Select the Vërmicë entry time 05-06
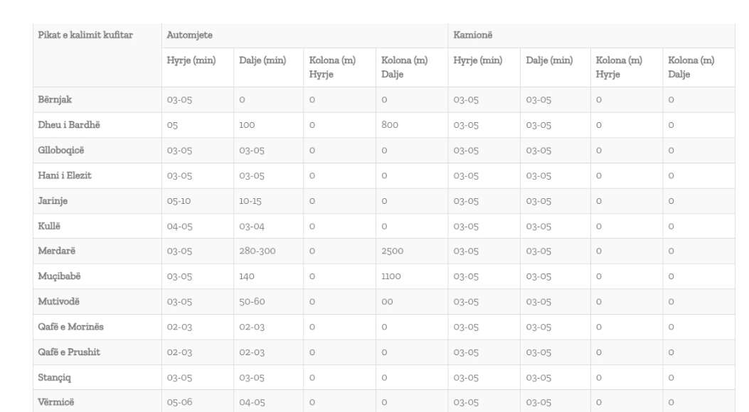The image size is (749, 412). click(x=179, y=402)
